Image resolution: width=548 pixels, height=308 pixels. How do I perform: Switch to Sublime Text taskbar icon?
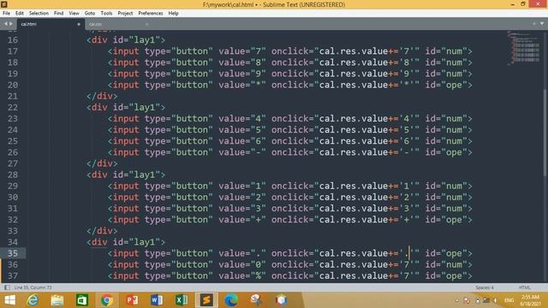tap(206, 300)
